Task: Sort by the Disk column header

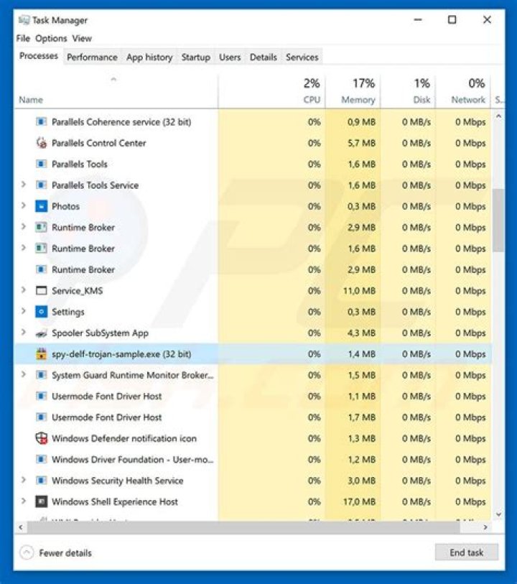Action: click(408, 91)
